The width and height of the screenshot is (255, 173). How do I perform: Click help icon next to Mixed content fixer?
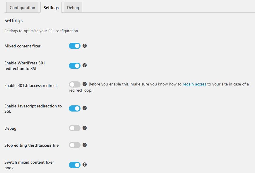(85, 46)
